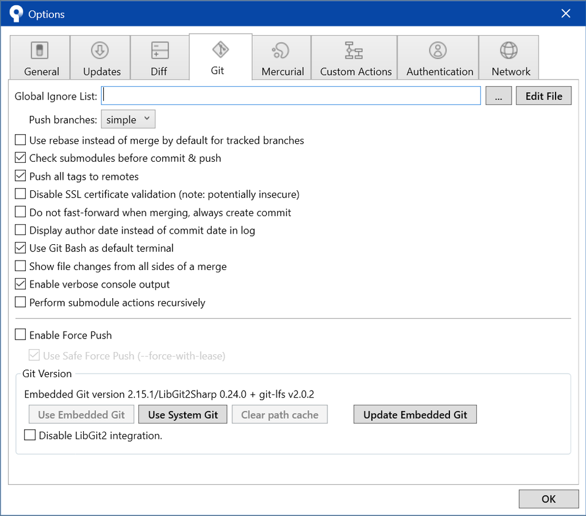The height and width of the screenshot is (516, 586).
Task: Click the Mercurial logo icon
Action: [280, 50]
